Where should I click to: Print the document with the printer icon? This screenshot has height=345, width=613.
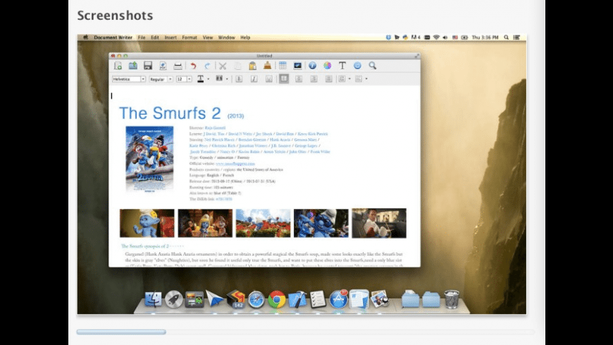tap(178, 65)
